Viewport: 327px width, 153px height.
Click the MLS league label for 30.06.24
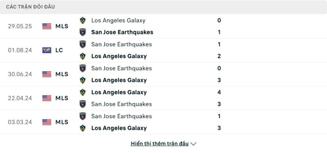62,74
